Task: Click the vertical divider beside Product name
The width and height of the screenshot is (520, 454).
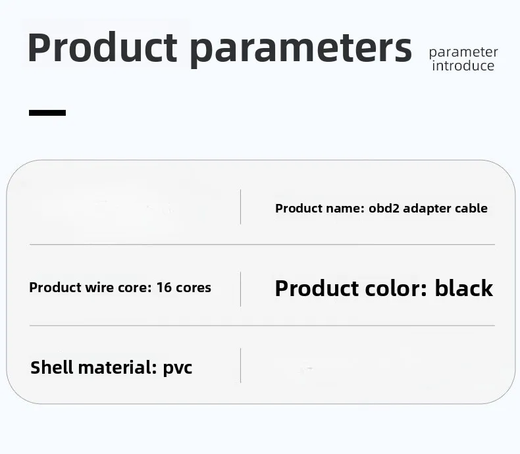Action: tap(240, 207)
